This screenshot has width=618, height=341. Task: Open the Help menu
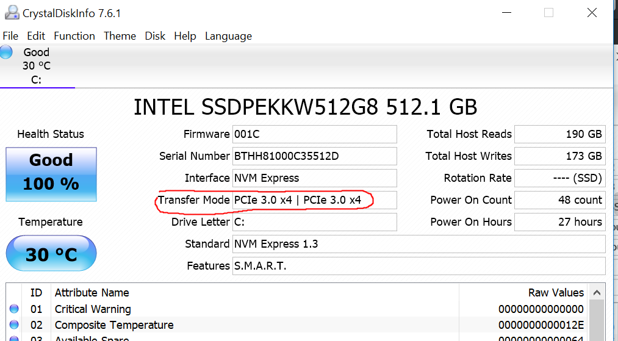point(185,36)
